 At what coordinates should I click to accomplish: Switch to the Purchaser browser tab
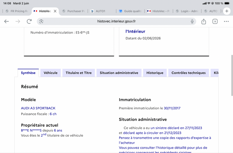tap(74, 11)
